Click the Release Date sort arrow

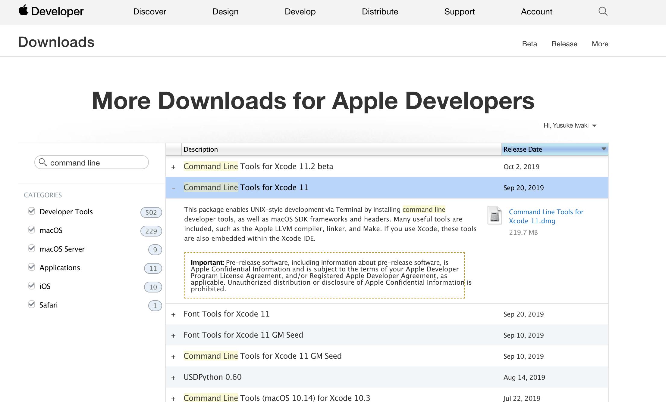(x=604, y=149)
